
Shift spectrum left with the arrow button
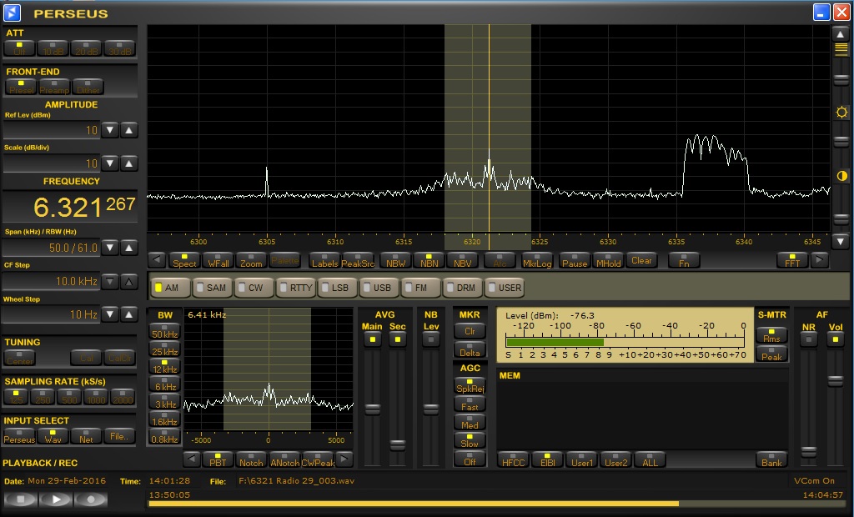[157, 260]
